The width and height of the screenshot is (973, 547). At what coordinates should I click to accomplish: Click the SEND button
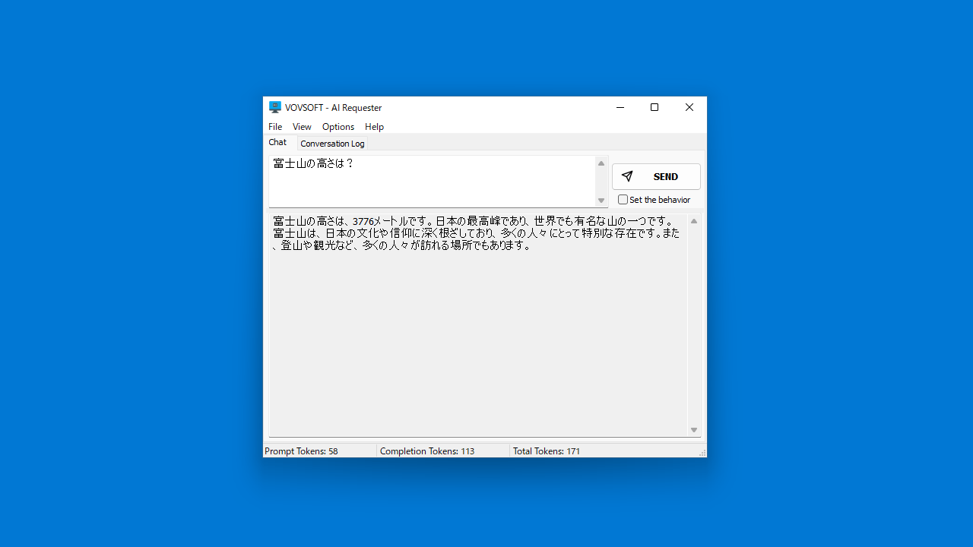[656, 176]
